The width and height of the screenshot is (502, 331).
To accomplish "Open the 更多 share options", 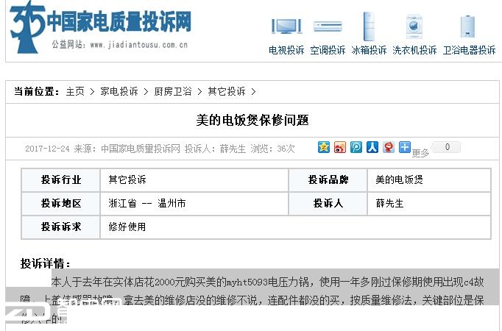I will [x=420, y=153].
